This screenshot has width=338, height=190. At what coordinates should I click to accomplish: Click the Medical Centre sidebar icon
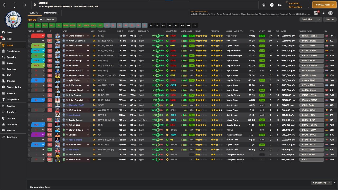point(3,87)
